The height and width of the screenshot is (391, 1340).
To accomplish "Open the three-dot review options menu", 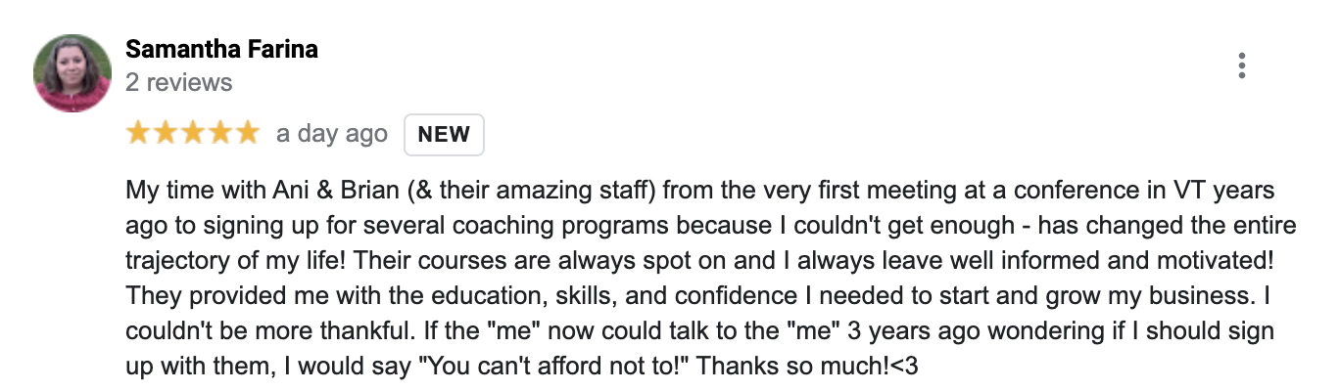I will (1241, 65).
